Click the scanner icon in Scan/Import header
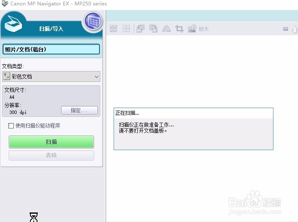This screenshot has height=222, width=298. click(13, 24)
